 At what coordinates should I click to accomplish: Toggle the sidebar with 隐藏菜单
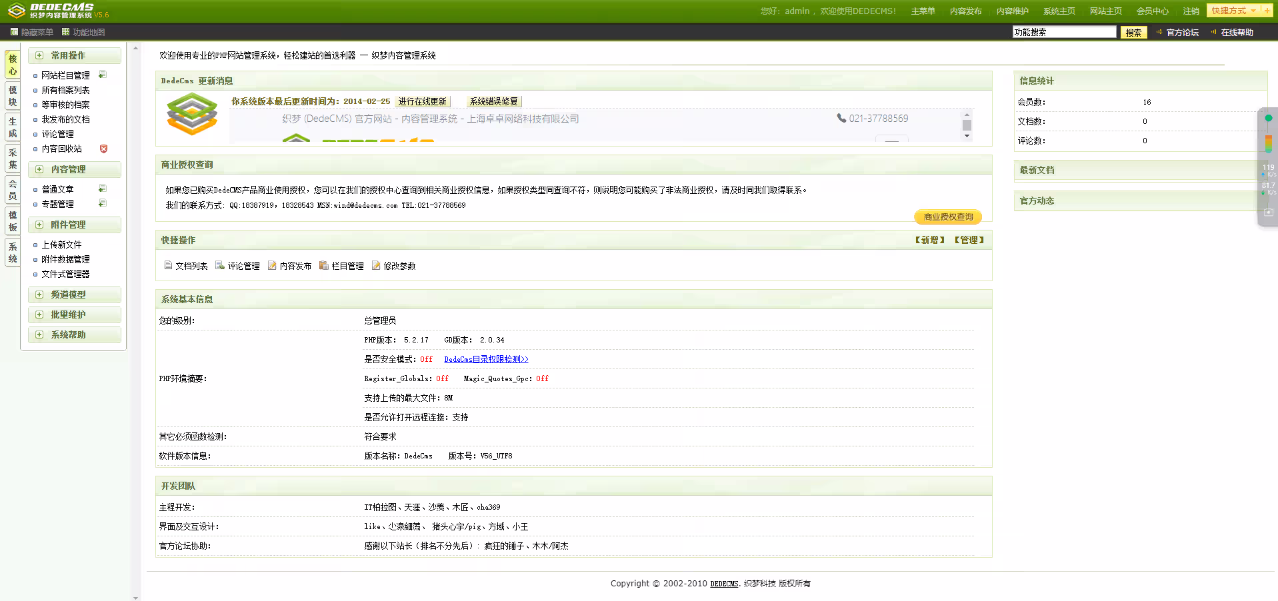pos(32,32)
